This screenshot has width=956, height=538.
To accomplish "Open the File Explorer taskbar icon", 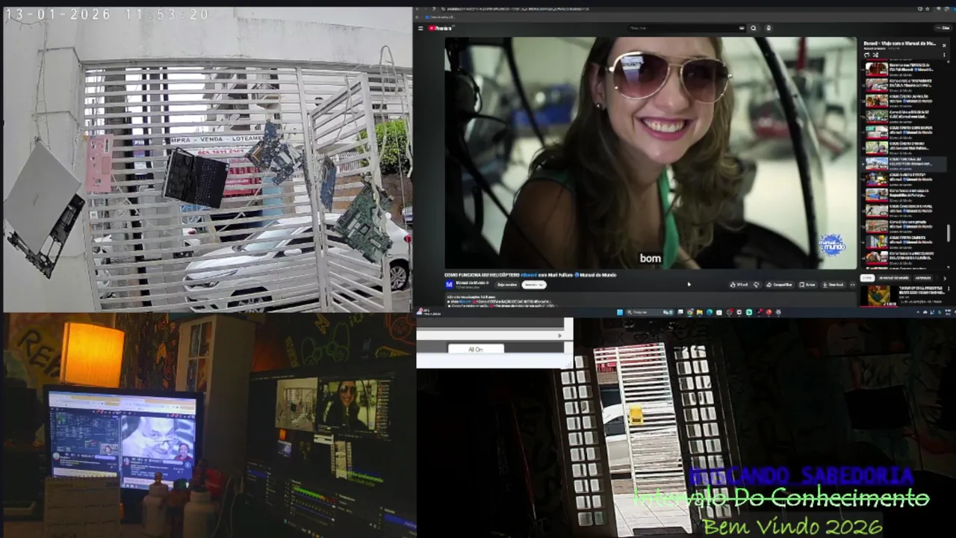I will coord(700,312).
